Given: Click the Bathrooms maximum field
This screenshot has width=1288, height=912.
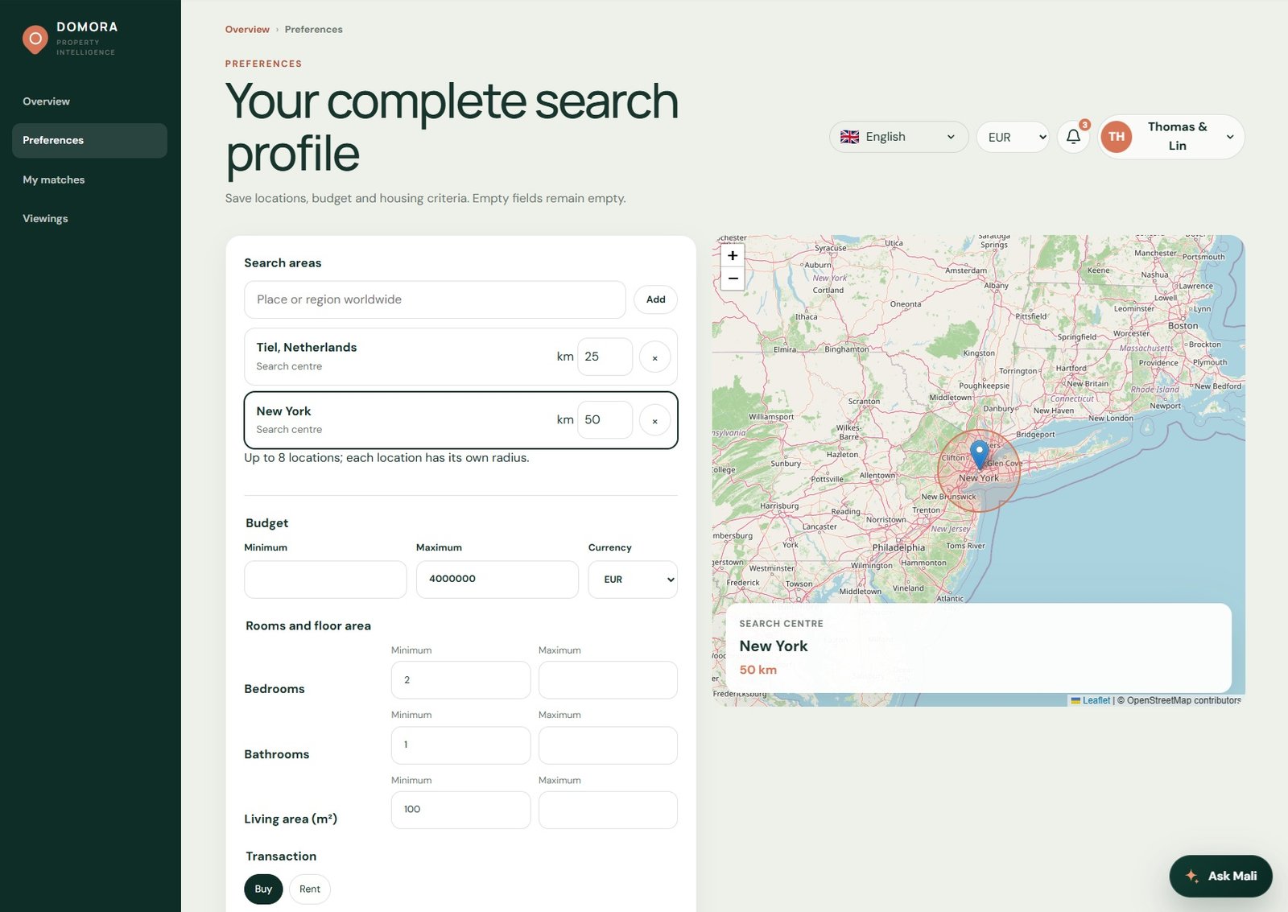Looking at the screenshot, I should coord(608,745).
